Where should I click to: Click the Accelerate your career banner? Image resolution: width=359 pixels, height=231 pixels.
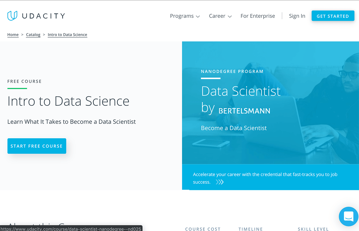(x=271, y=177)
